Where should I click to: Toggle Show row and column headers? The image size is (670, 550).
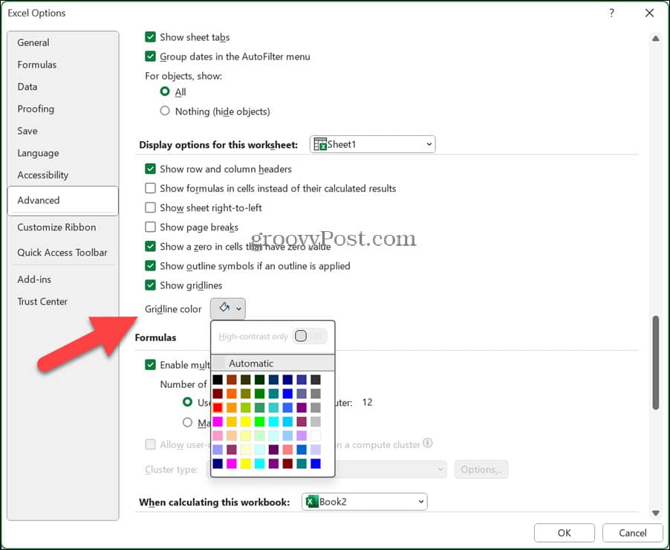[x=150, y=169]
